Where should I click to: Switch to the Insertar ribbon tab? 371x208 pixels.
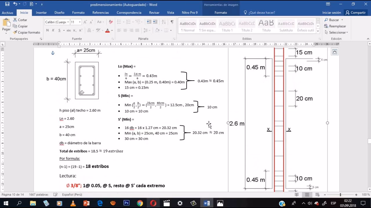pos(41,13)
